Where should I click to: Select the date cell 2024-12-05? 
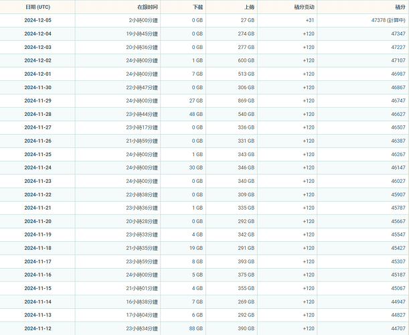click(x=38, y=20)
